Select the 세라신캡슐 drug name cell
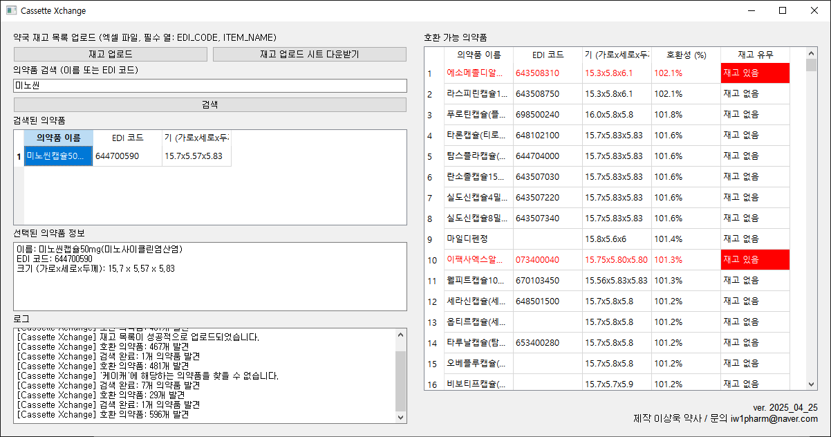831x437 pixels. click(478, 301)
